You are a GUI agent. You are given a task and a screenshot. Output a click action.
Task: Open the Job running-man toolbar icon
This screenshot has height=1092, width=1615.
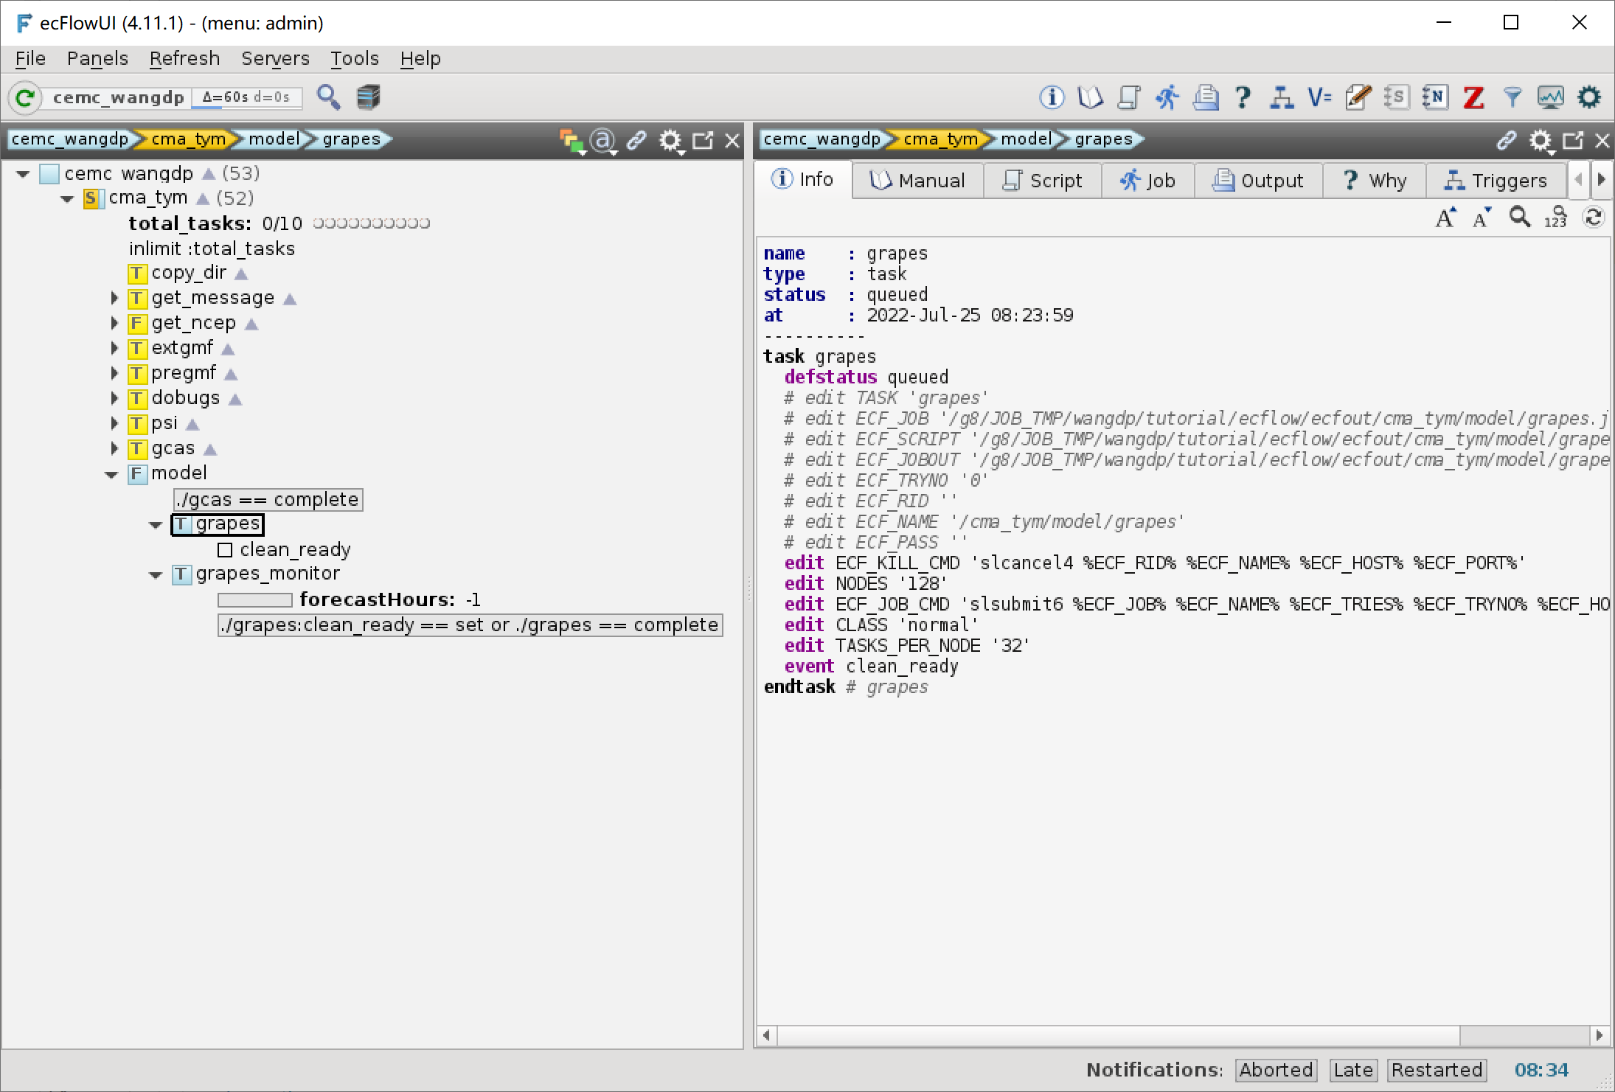tap(1167, 97)
